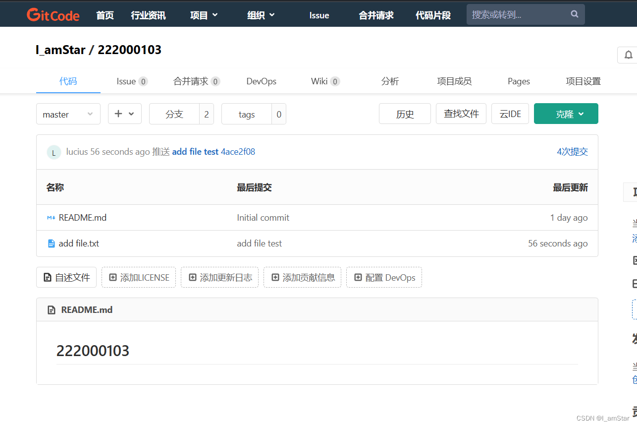Click the tags count 0
This screenshot has height=426, width=637.
click(x=279, y=114)
